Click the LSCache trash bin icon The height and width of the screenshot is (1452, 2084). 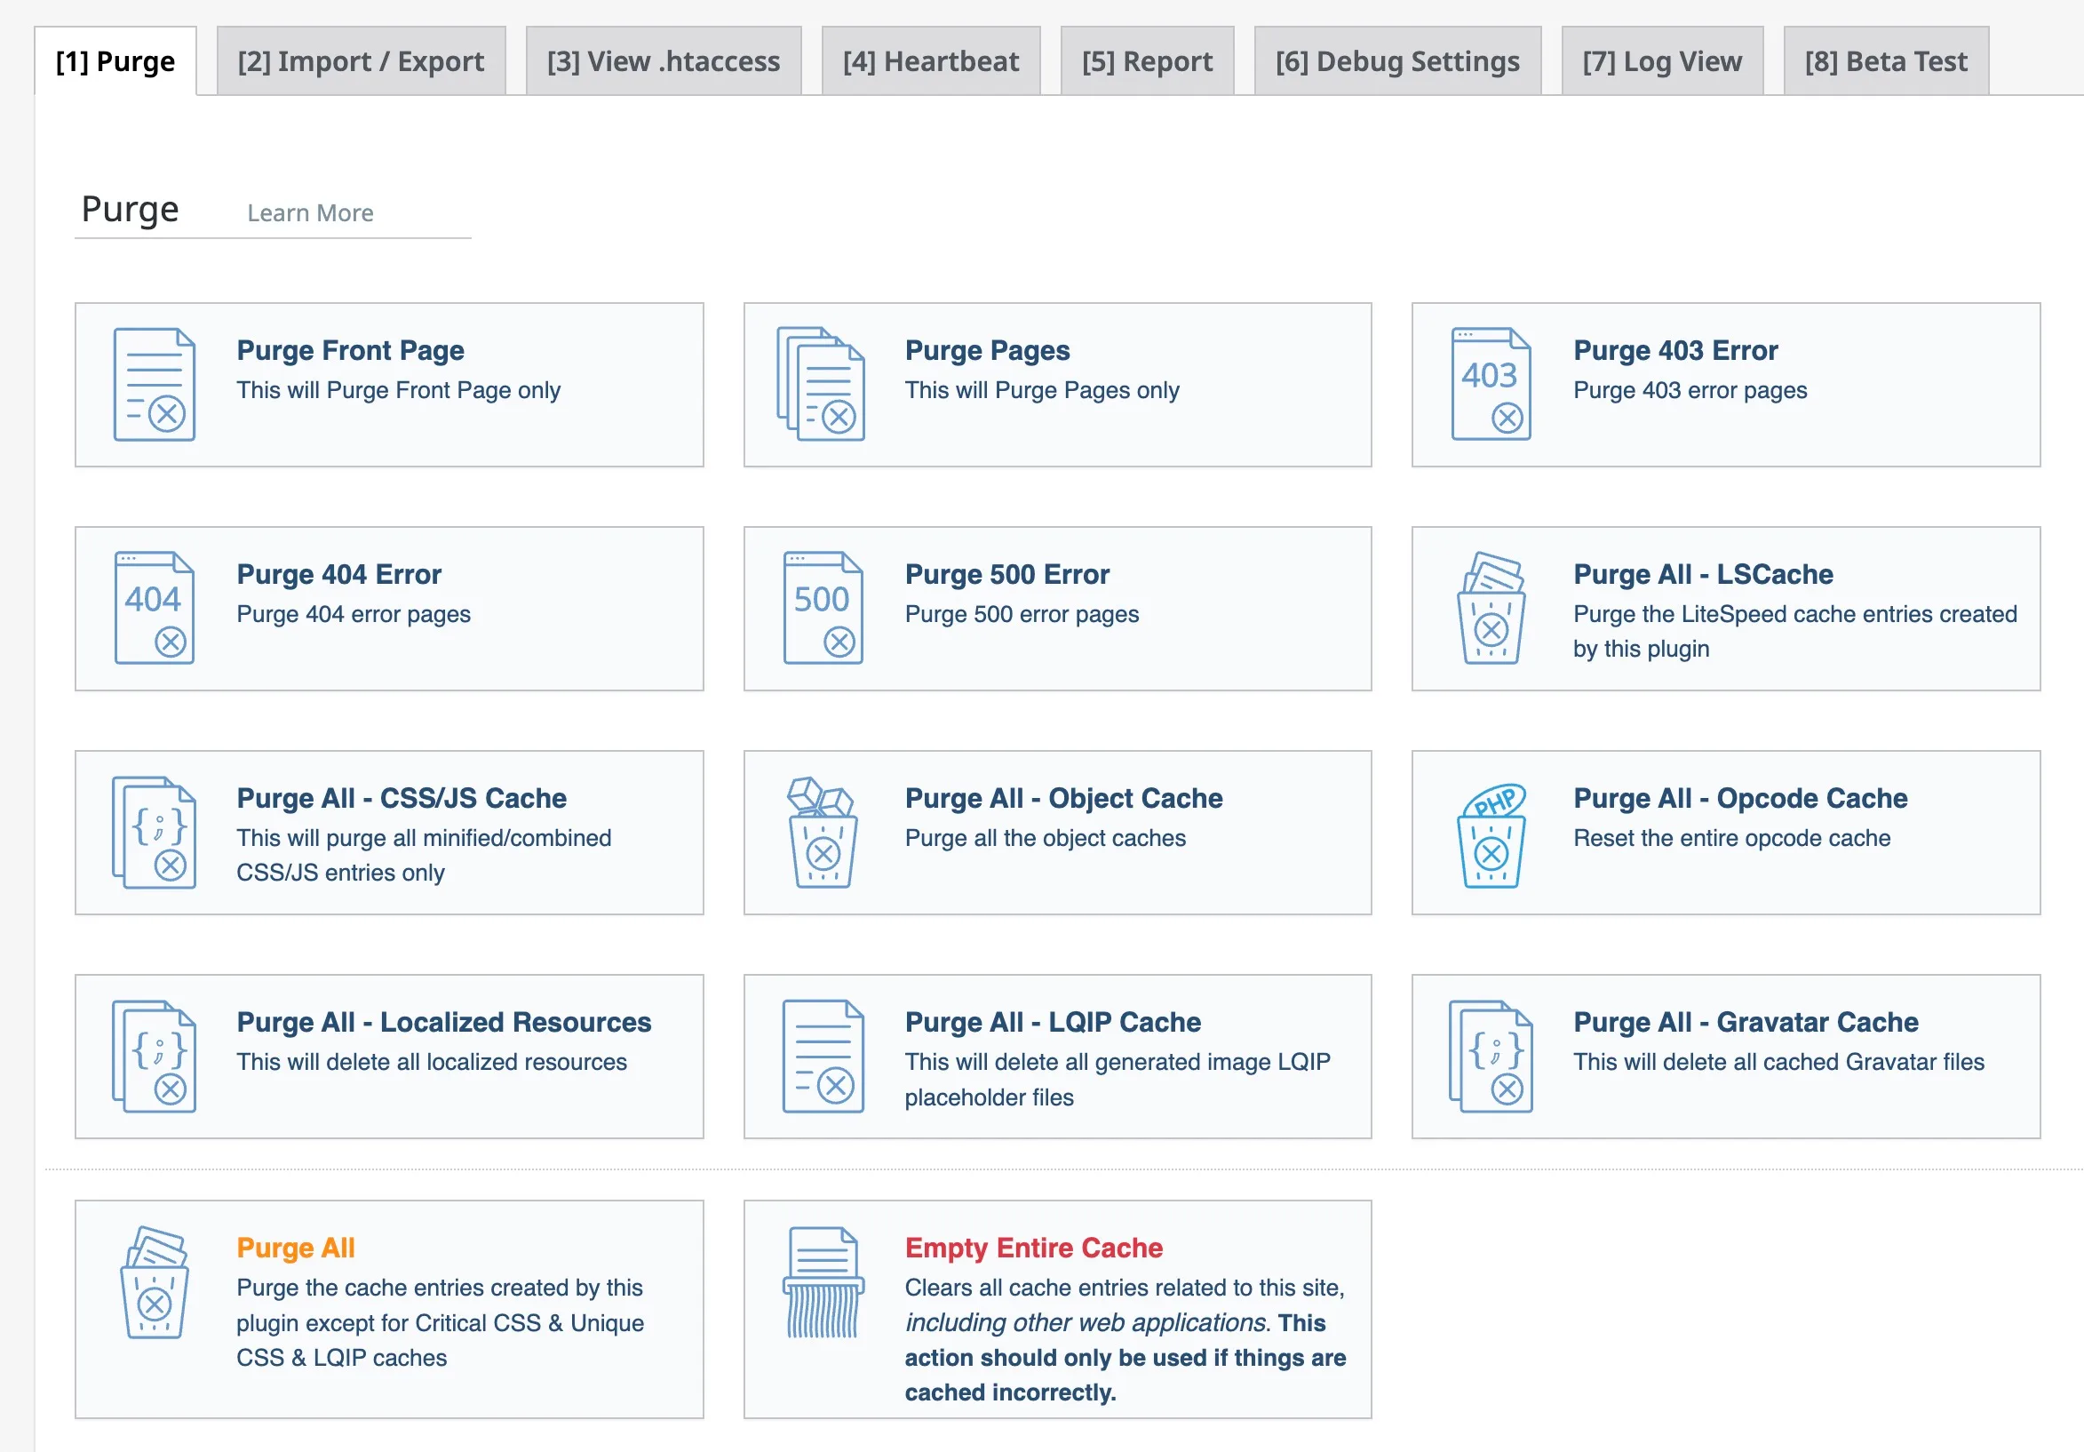point(1491,608)
